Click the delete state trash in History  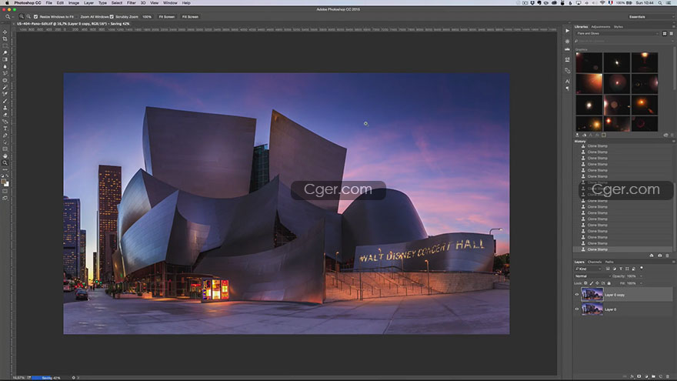point(668,256)
